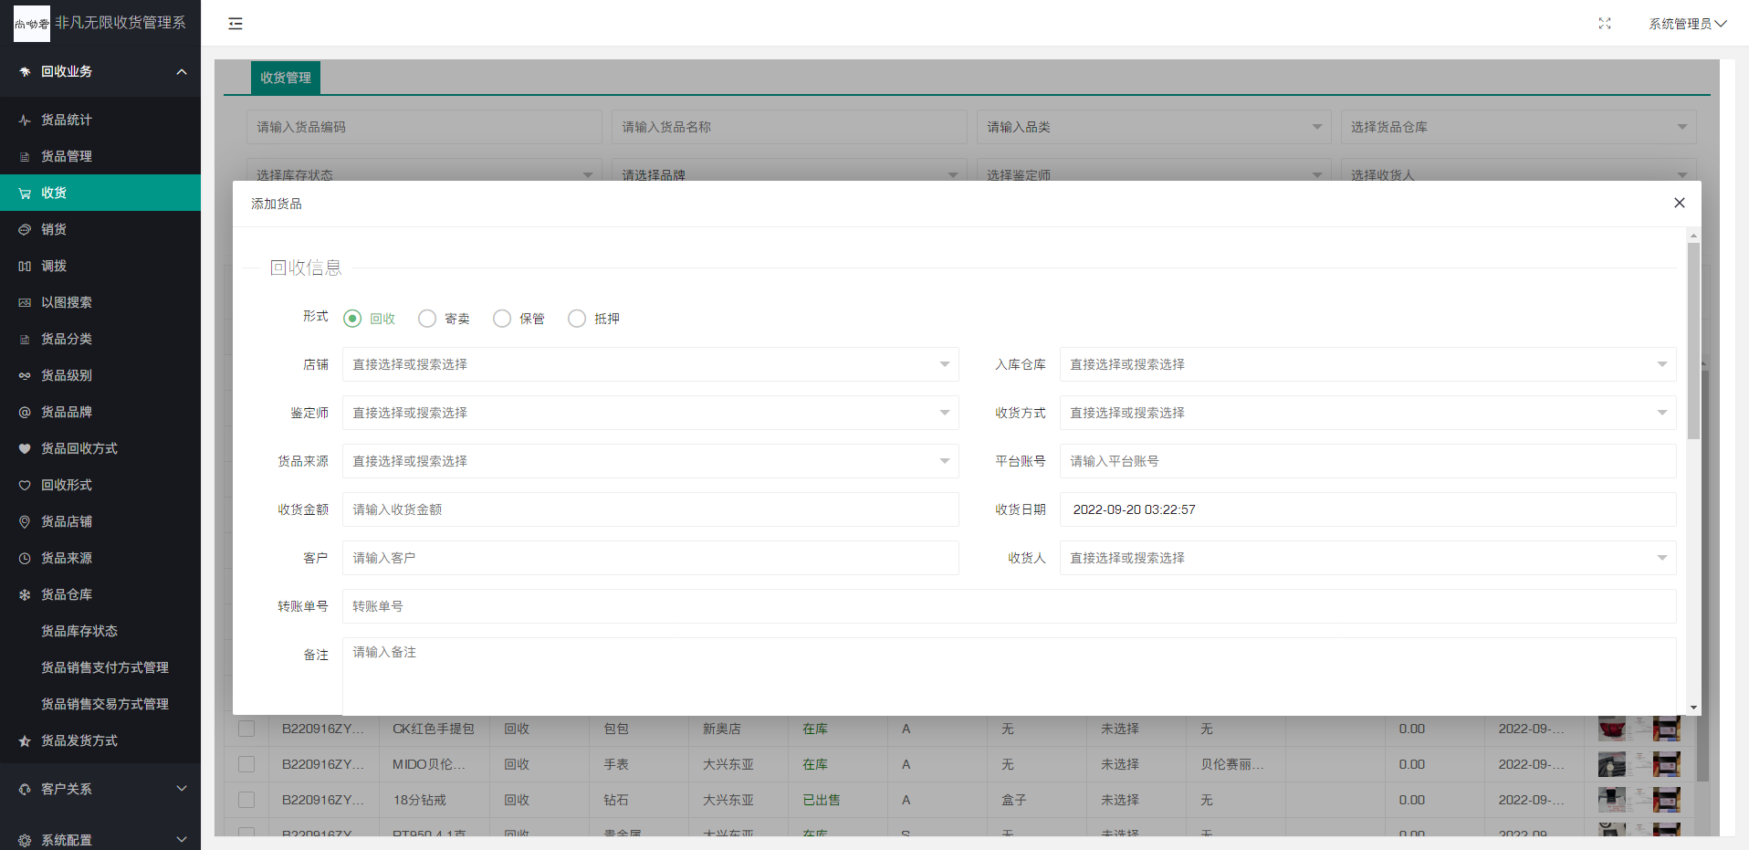Viewport: 1749px width, 850px height.
Task: Open the 系统管理员 user menu
Action: [x=1686, y=24]
